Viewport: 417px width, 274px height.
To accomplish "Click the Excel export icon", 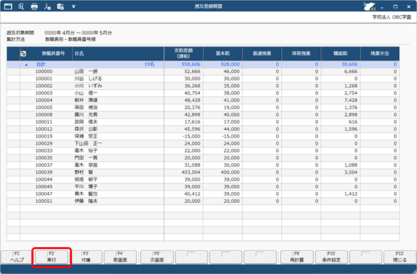I will [60, 7].
